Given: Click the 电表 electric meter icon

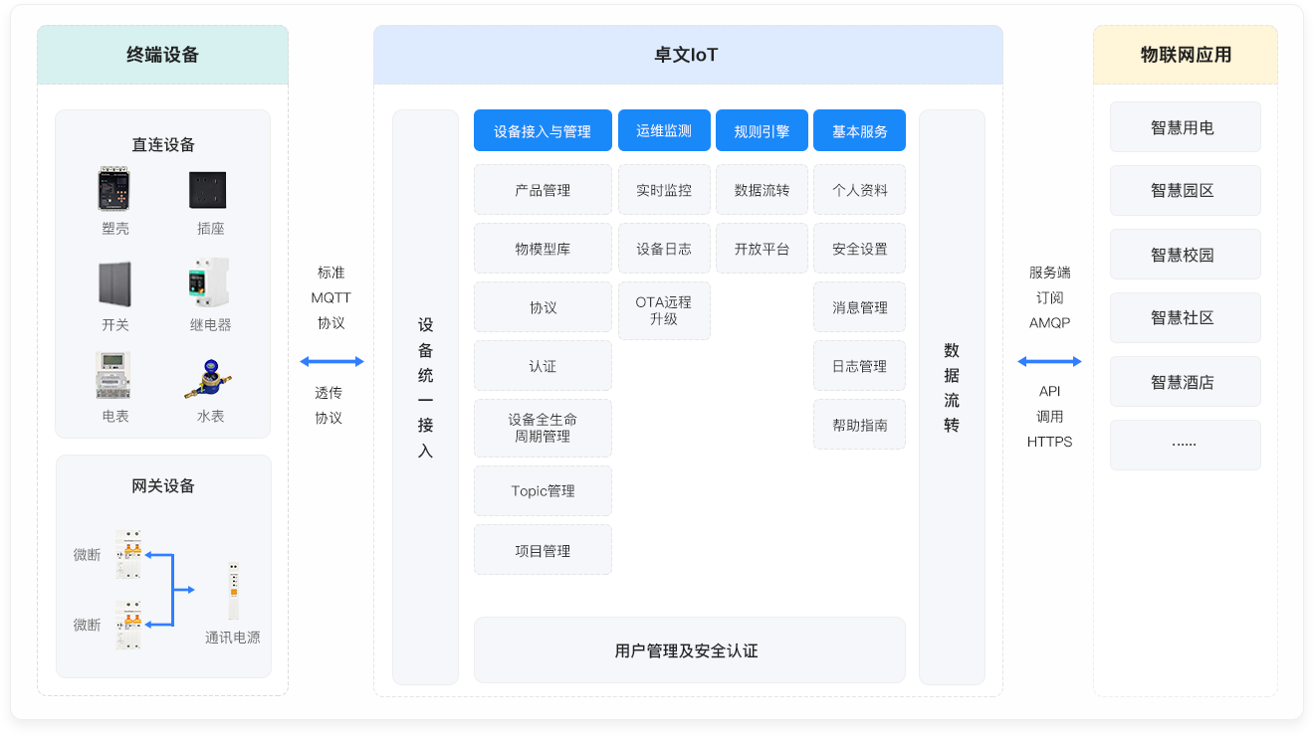Looking at the screenshot, I should click(113, 376).
